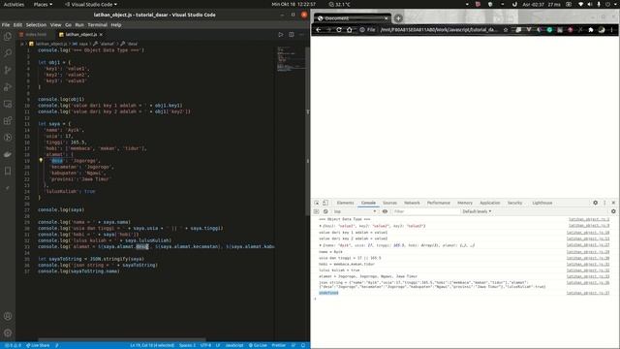Open the system status menu arrow

[x=614, y=4]
